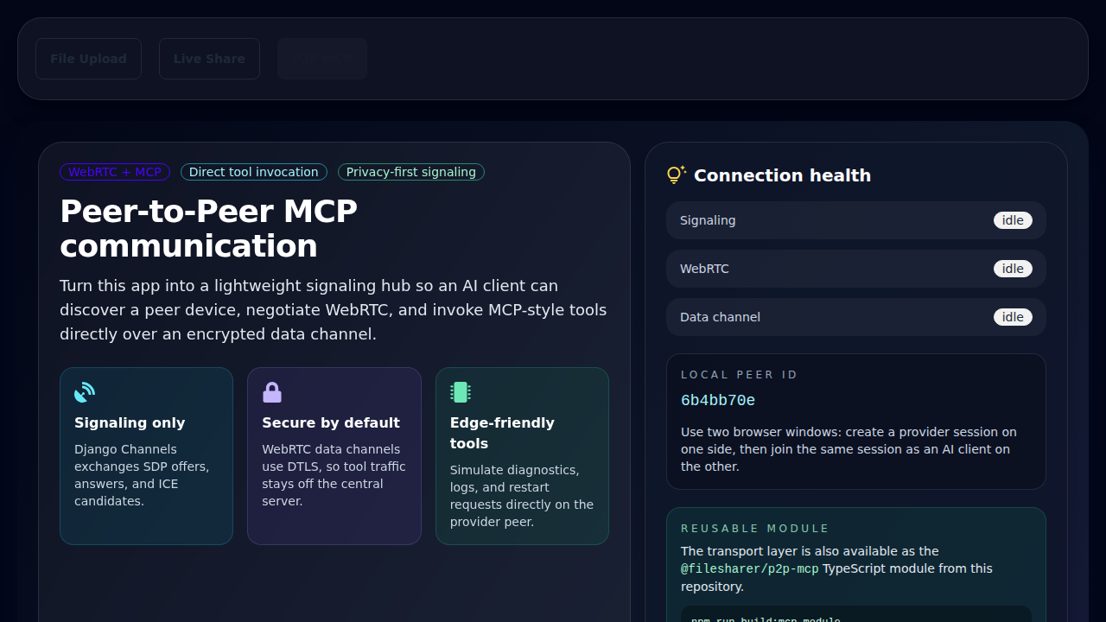Switch to the Live Share tab
The height and width of the screenshot is (622, 1106).
[209, 58]
